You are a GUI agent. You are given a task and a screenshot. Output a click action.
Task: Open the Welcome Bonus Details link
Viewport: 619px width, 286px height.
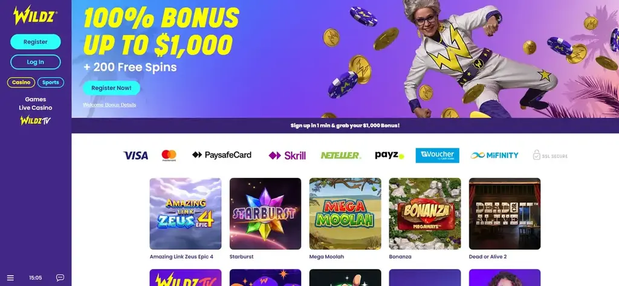(109, 105)
